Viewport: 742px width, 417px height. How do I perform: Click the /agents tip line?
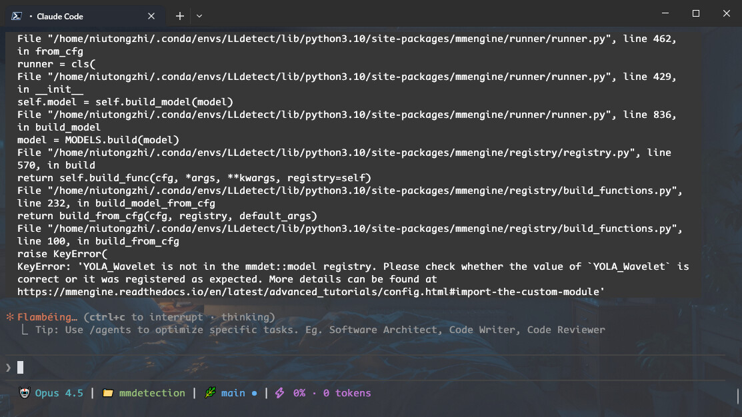[321, 330]
